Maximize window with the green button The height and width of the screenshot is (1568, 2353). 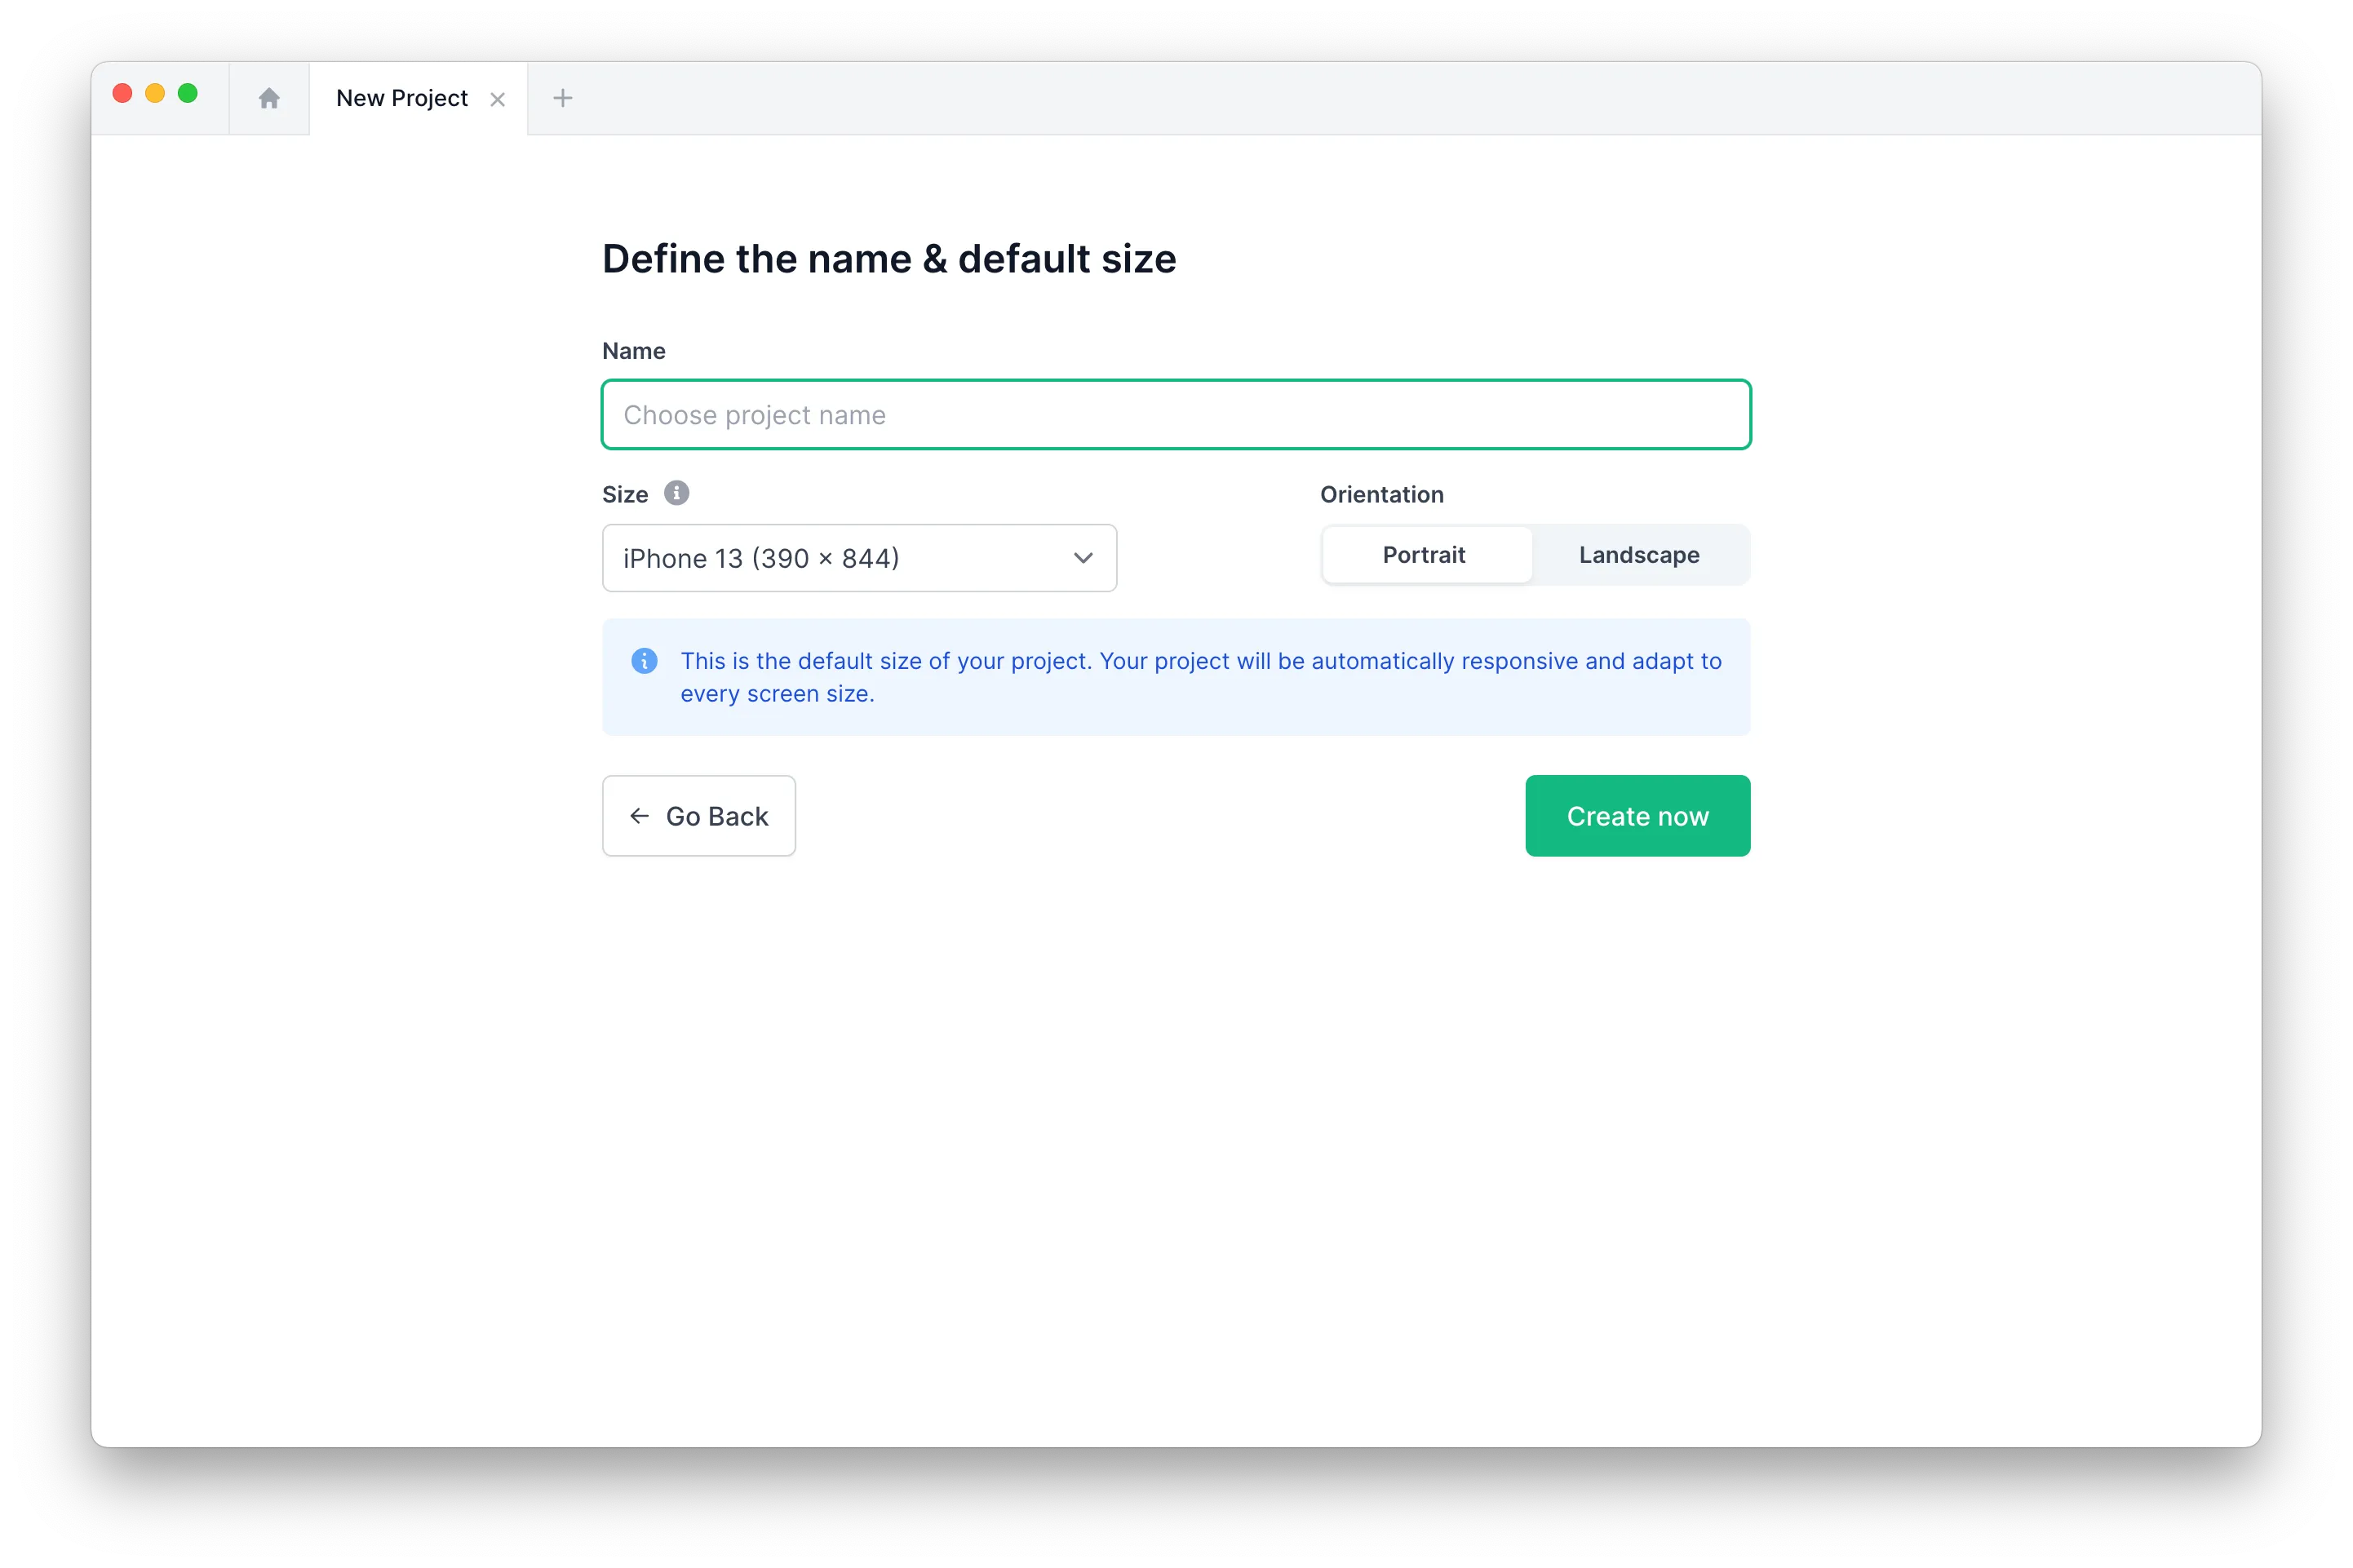[188, 93]
